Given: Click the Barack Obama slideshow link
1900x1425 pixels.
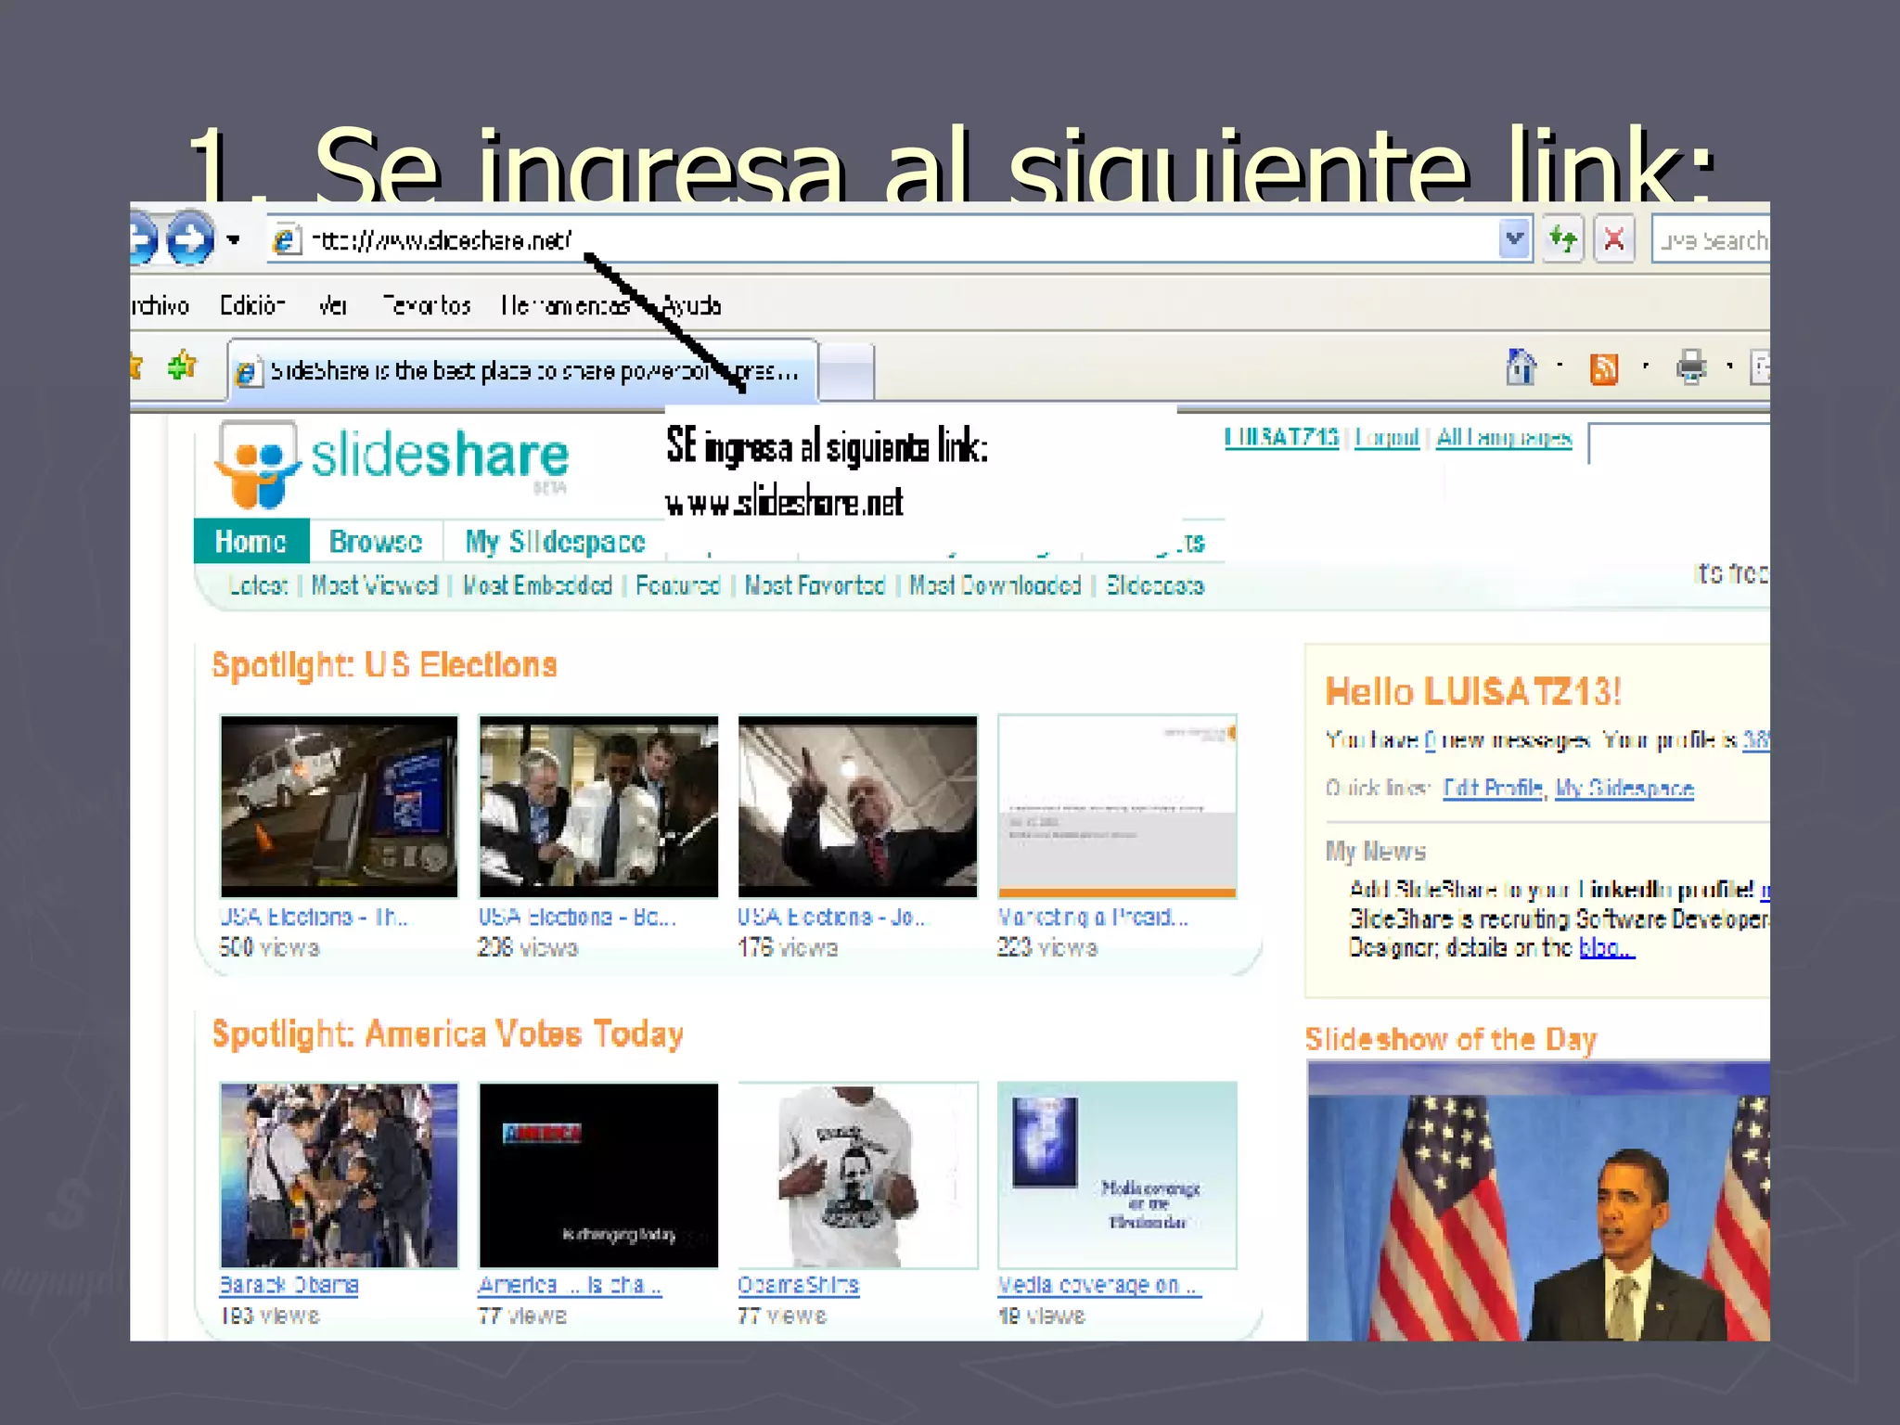Looking at the screenshot, I should tap(289, 1285).
